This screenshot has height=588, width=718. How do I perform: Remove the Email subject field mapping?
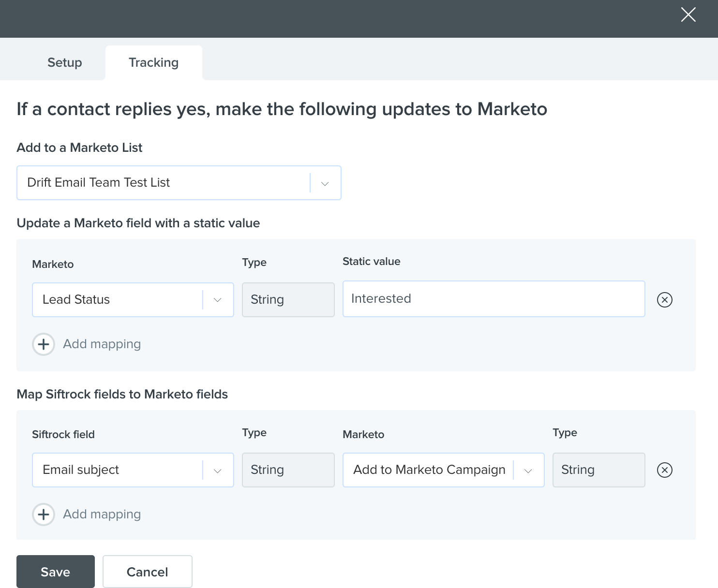665,470
